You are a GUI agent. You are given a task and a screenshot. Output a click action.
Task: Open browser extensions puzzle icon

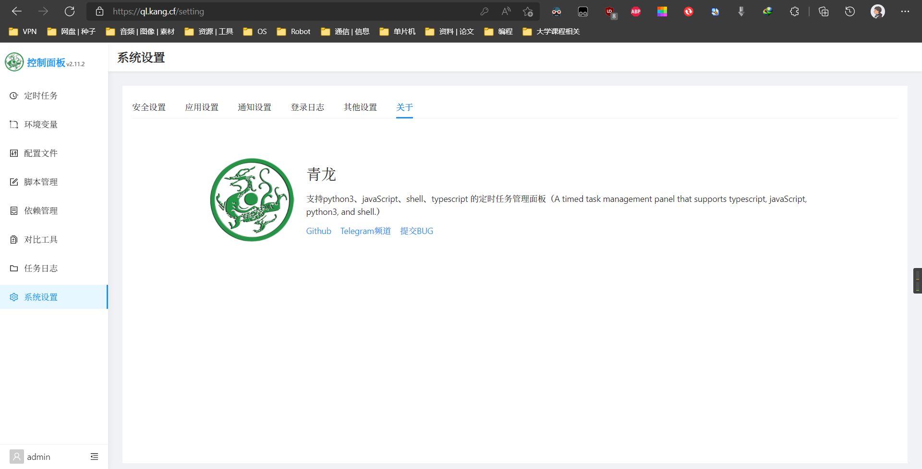[794, 12]
